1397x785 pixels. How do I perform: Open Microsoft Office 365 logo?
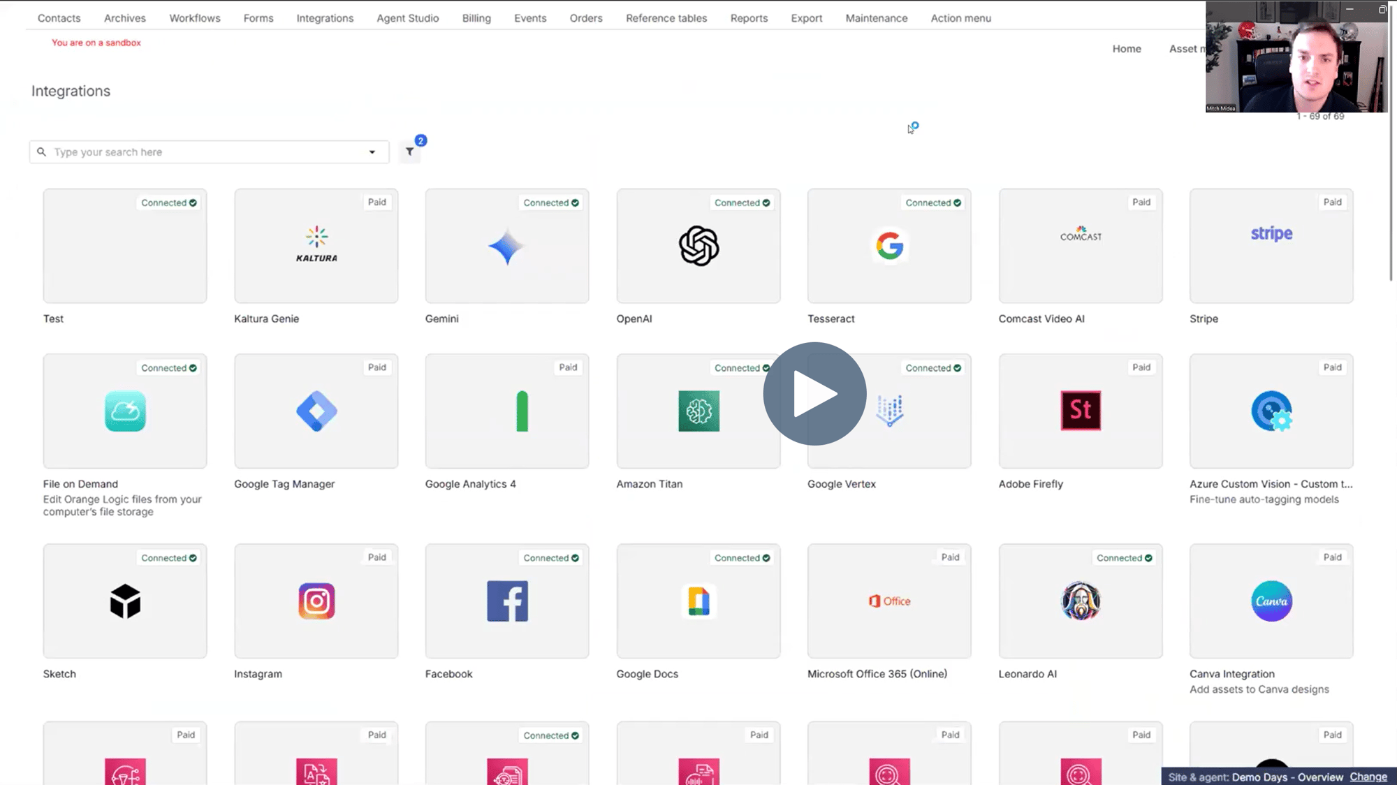pos(889,601)
